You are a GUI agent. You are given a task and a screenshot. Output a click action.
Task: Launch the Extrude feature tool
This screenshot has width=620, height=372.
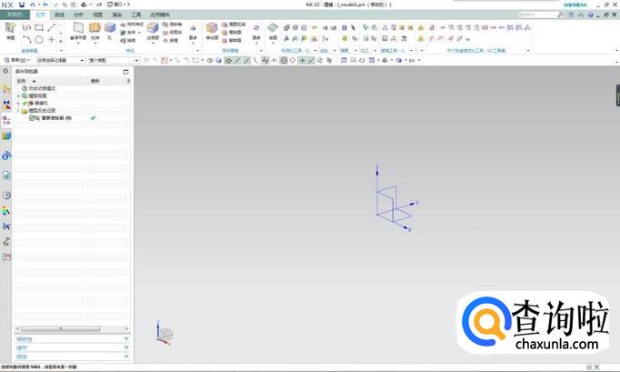tap(95, 31)
